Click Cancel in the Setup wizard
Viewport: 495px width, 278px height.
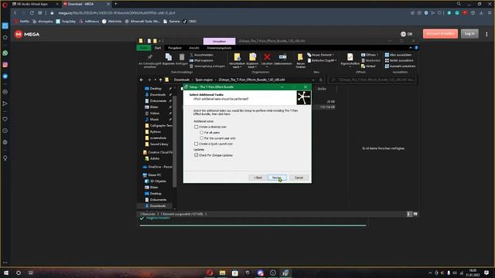tap(299, 178)
